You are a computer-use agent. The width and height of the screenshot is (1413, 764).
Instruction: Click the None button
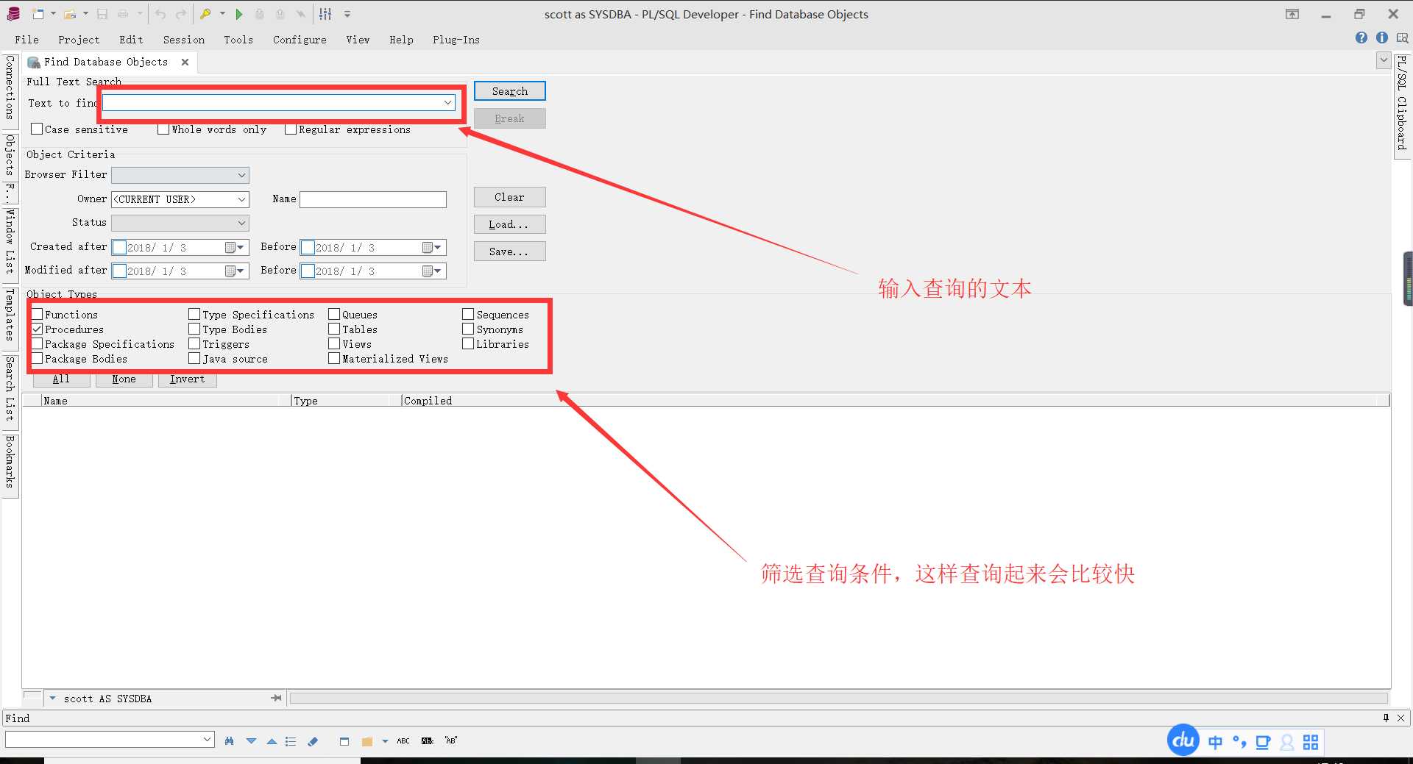(x=124, y=379)
